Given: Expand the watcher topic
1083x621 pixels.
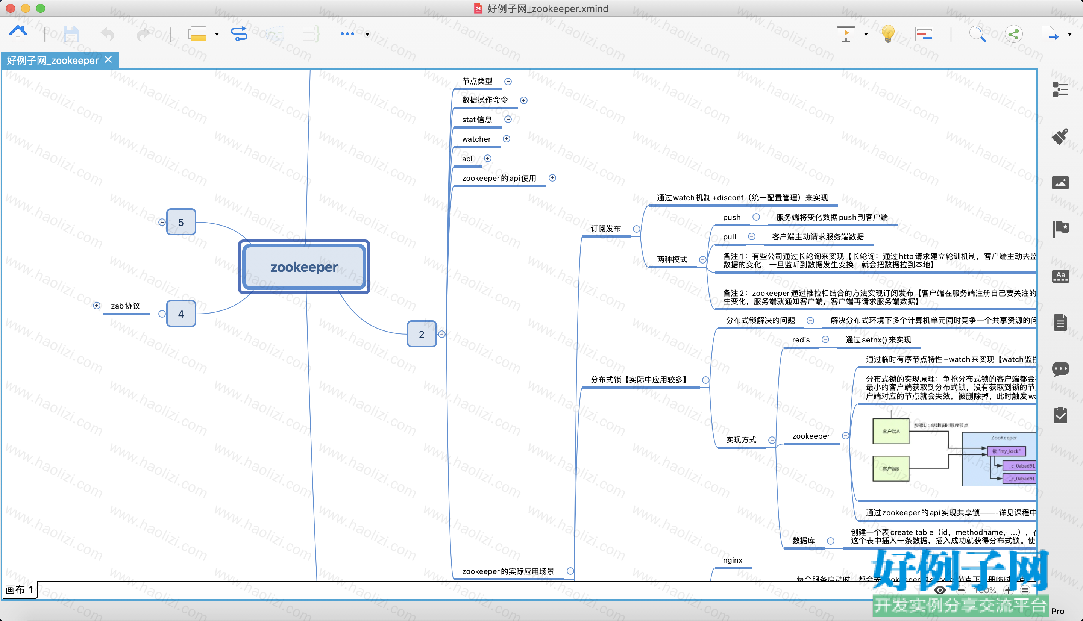Looking at the screenshot, I should (x=506, y=139).
